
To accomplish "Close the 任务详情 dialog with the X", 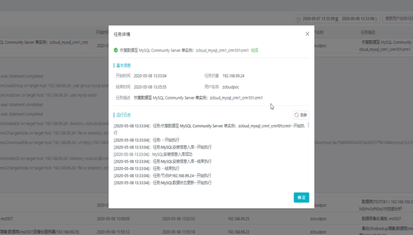I will 307,34.
